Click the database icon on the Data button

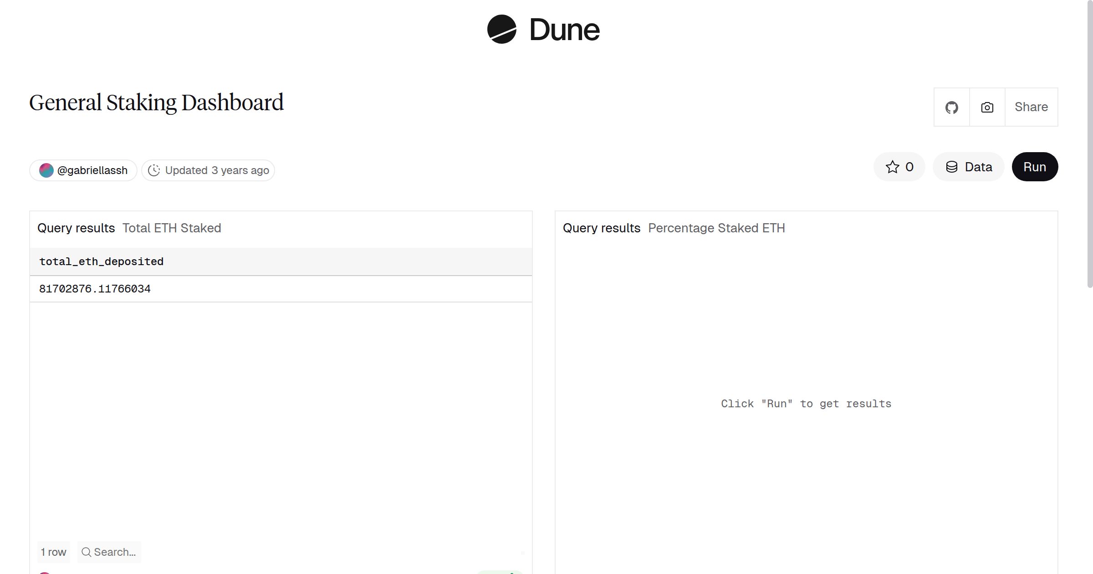(x=952, y=167)
